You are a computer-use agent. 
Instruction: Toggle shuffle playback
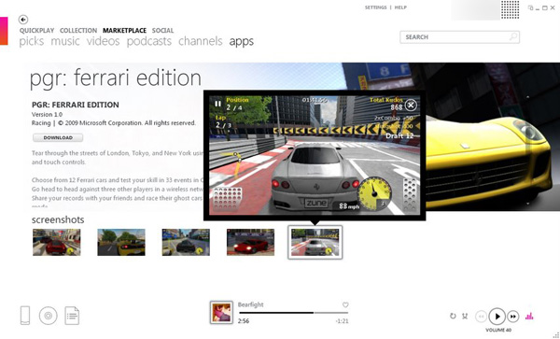(x=465, y=316)
